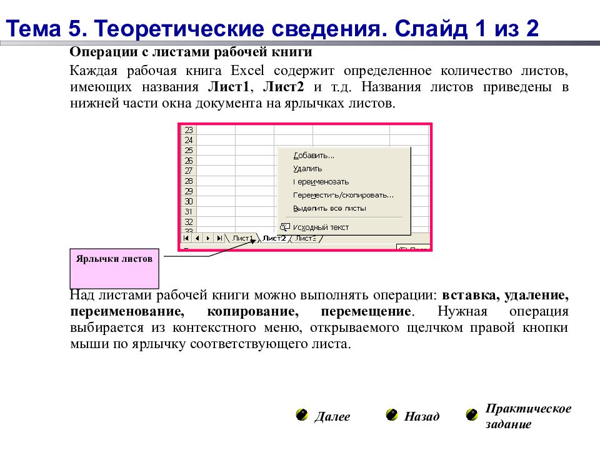
Task: Switch to the Лист3 sheet tab
Action: pos(306,238)
